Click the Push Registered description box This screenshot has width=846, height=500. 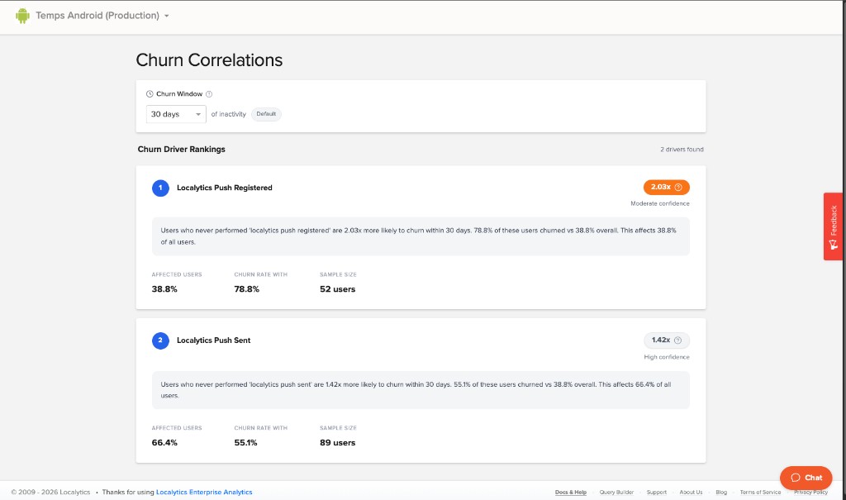421,236
